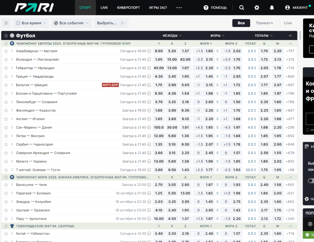
Task: Adjust handicap stepper for Исландия — Лихтенштейн
Action: [217, 59]
